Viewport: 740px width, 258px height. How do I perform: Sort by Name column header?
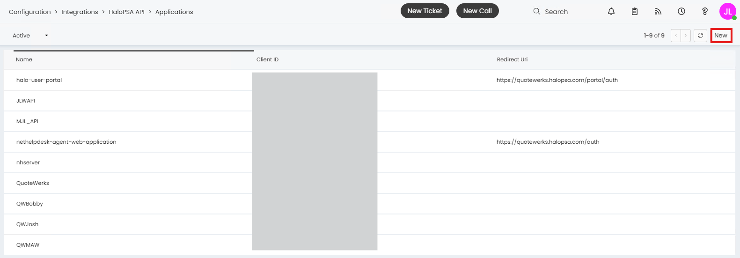click(24, 59)
